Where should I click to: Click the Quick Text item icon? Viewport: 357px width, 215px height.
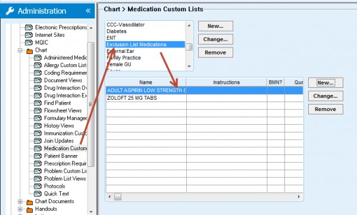(37, 194)
